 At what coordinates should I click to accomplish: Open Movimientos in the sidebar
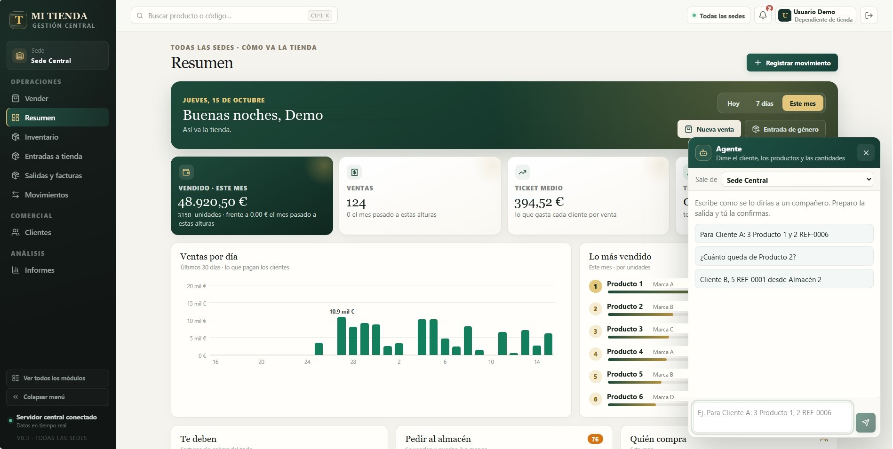[x=57, y=195]
